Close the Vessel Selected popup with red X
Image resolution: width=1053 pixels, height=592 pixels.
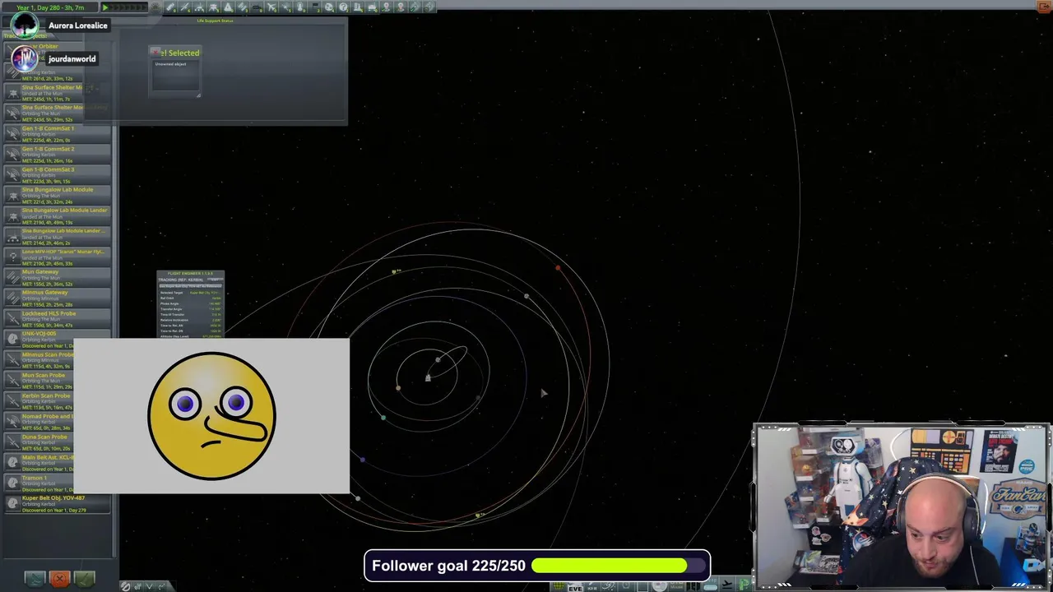coord(154,53)
